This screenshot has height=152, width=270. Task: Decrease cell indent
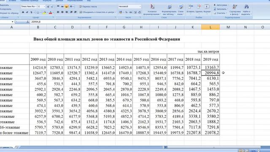pyautogui.click(x=71, y=12)
